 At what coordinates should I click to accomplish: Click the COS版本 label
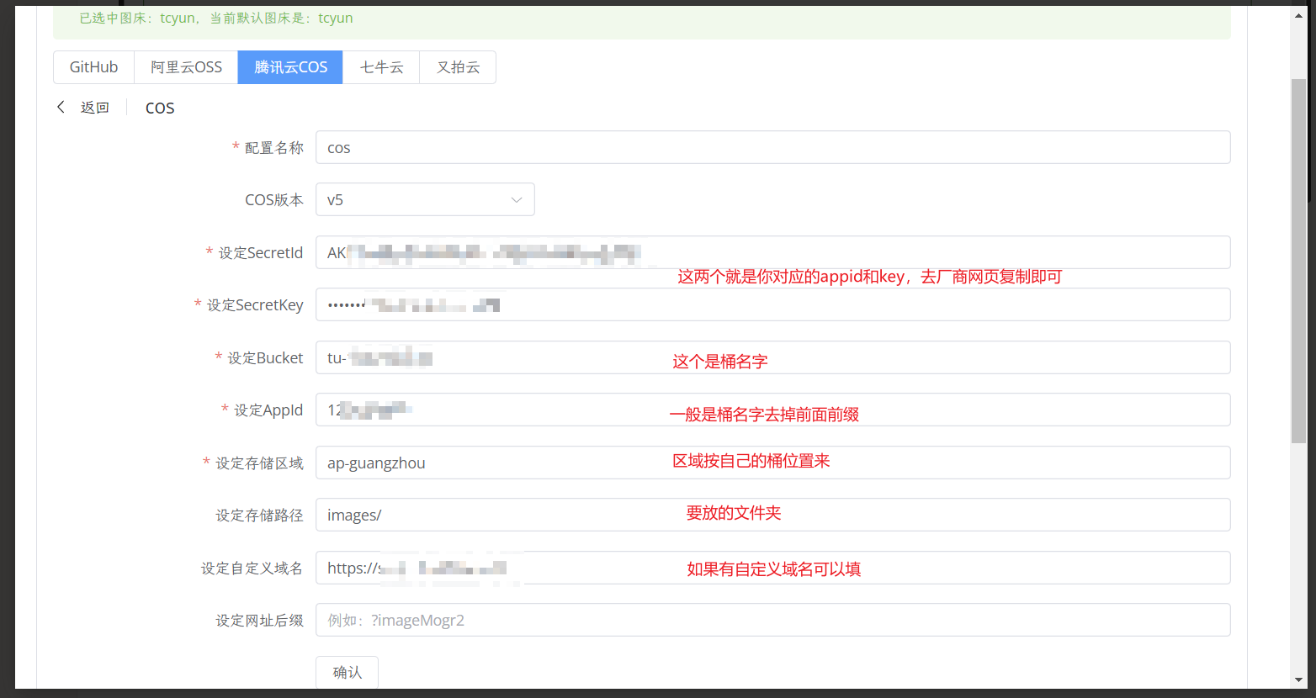[x=274, y=200]
